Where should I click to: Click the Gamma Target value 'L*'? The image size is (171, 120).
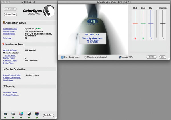click(x=25, y=58)
